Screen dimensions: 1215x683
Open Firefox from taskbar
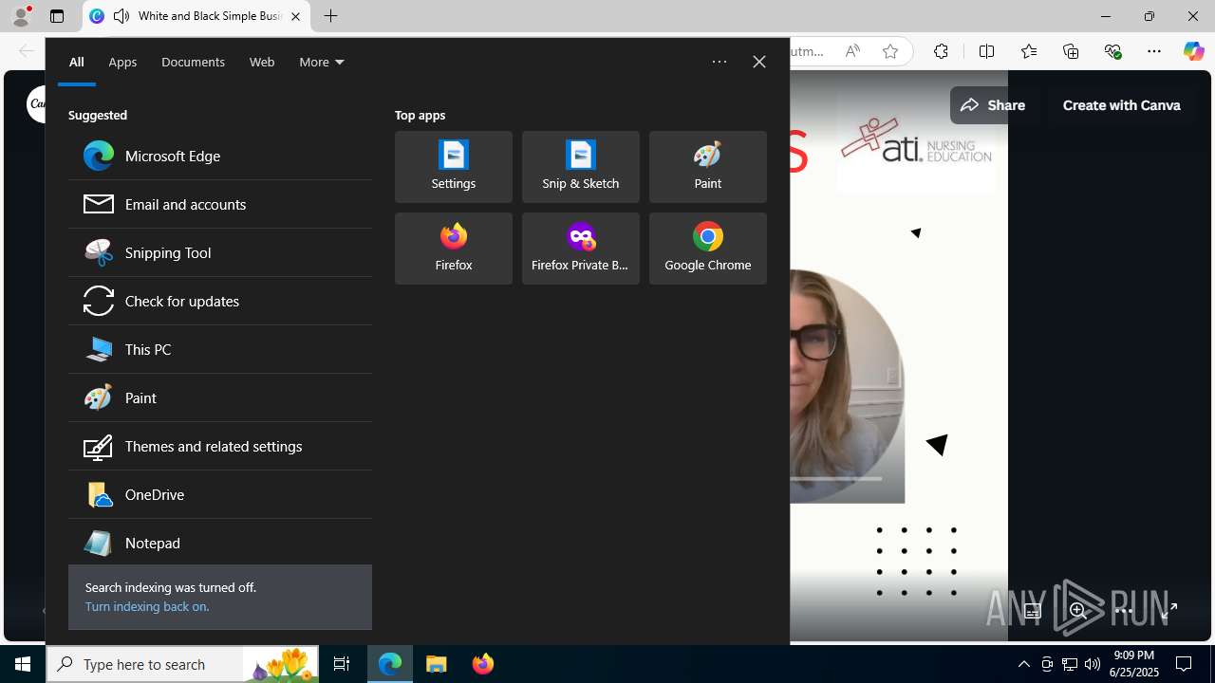pyautogui.click(x=483, y=664)
